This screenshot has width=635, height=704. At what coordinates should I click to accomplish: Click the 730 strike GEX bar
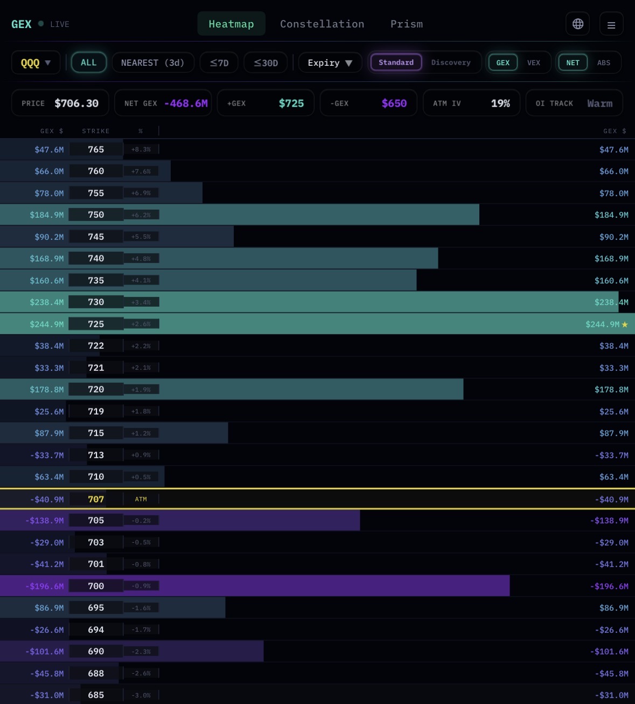(309, 302)
